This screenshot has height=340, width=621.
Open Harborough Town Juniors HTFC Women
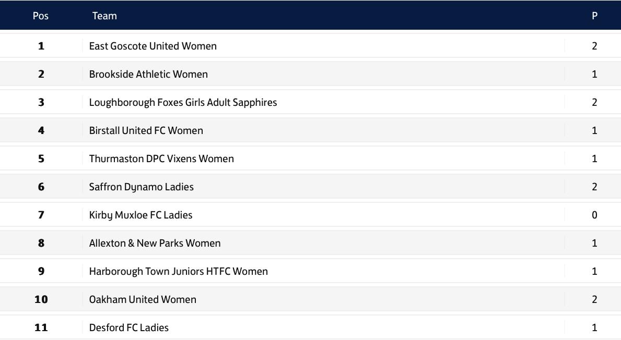[x=178, y=271]
